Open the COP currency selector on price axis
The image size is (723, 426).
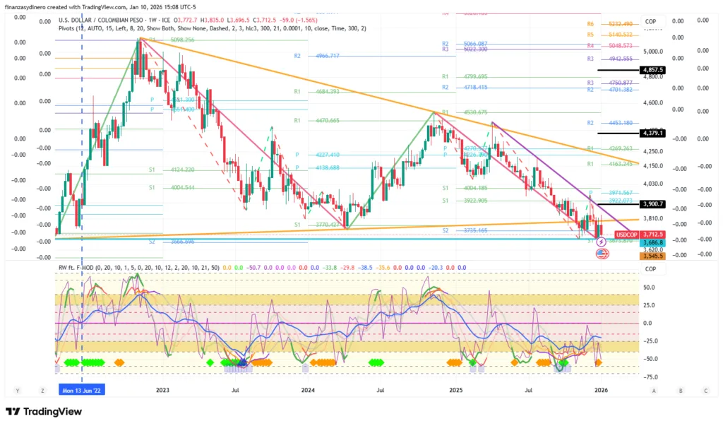tap(650, 21)
